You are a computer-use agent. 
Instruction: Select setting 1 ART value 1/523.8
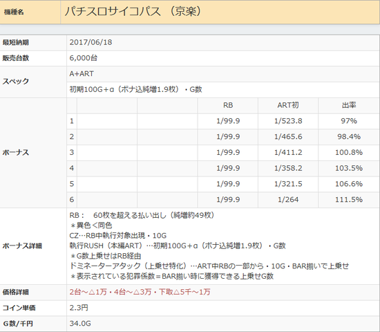click(288, 121)
